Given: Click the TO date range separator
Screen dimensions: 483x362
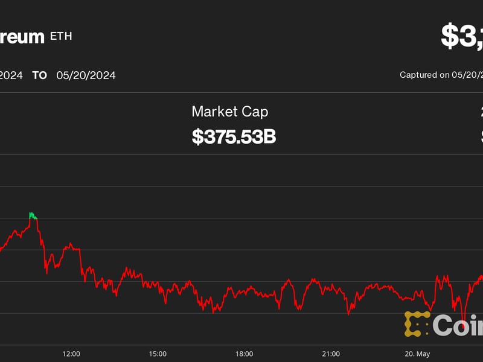Looking at the screenshot, I should pos(40,75).
